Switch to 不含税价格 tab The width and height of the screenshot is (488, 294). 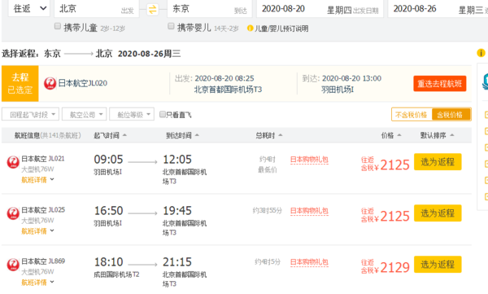[412, 115]
